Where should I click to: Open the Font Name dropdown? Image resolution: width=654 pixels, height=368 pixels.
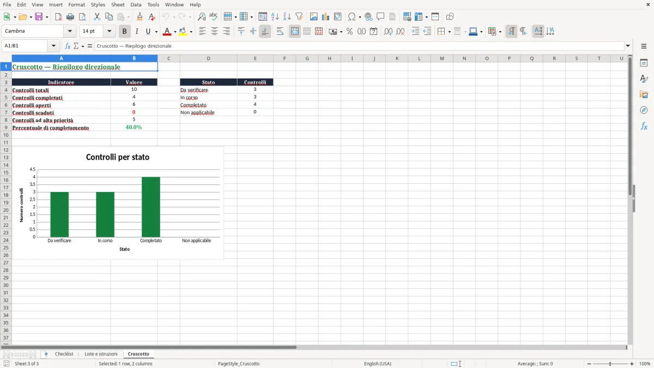(70, 32)
